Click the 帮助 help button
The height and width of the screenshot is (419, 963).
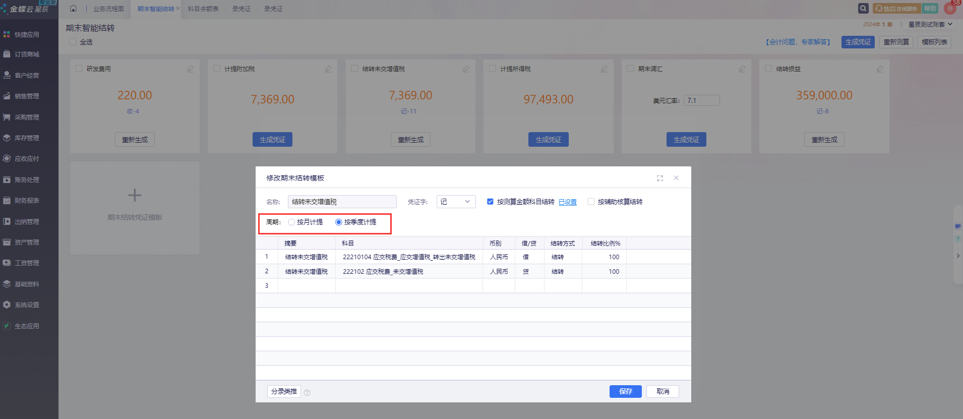[930, 9]
